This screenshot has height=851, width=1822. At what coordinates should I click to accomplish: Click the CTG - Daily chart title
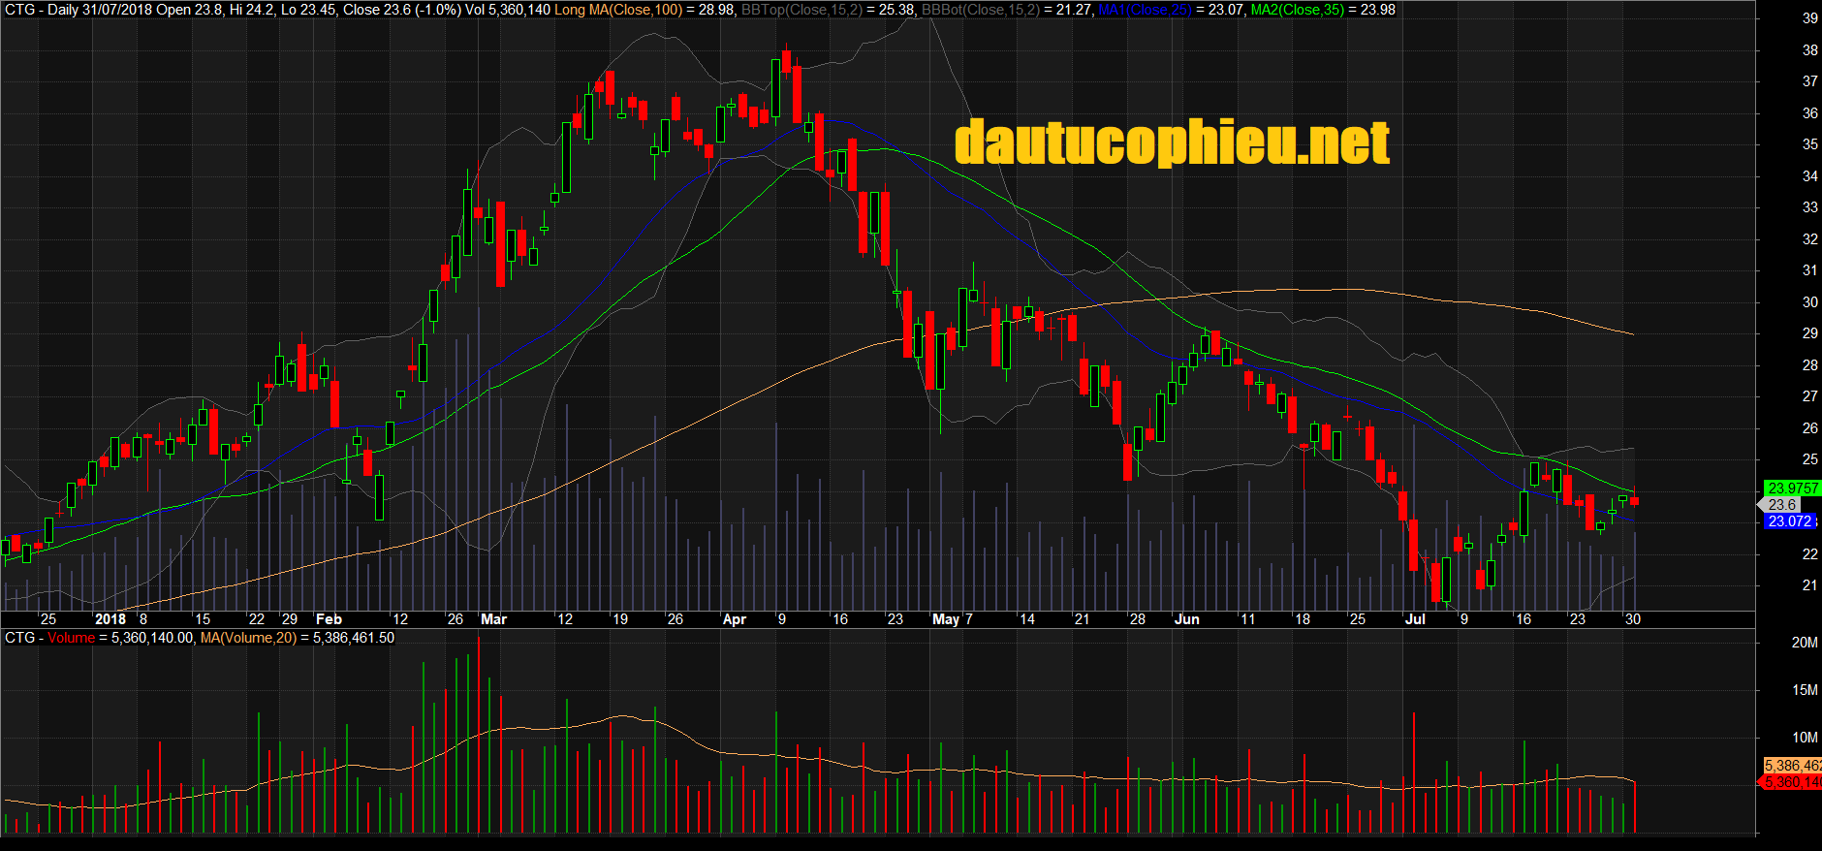click(x=41, y=10)
